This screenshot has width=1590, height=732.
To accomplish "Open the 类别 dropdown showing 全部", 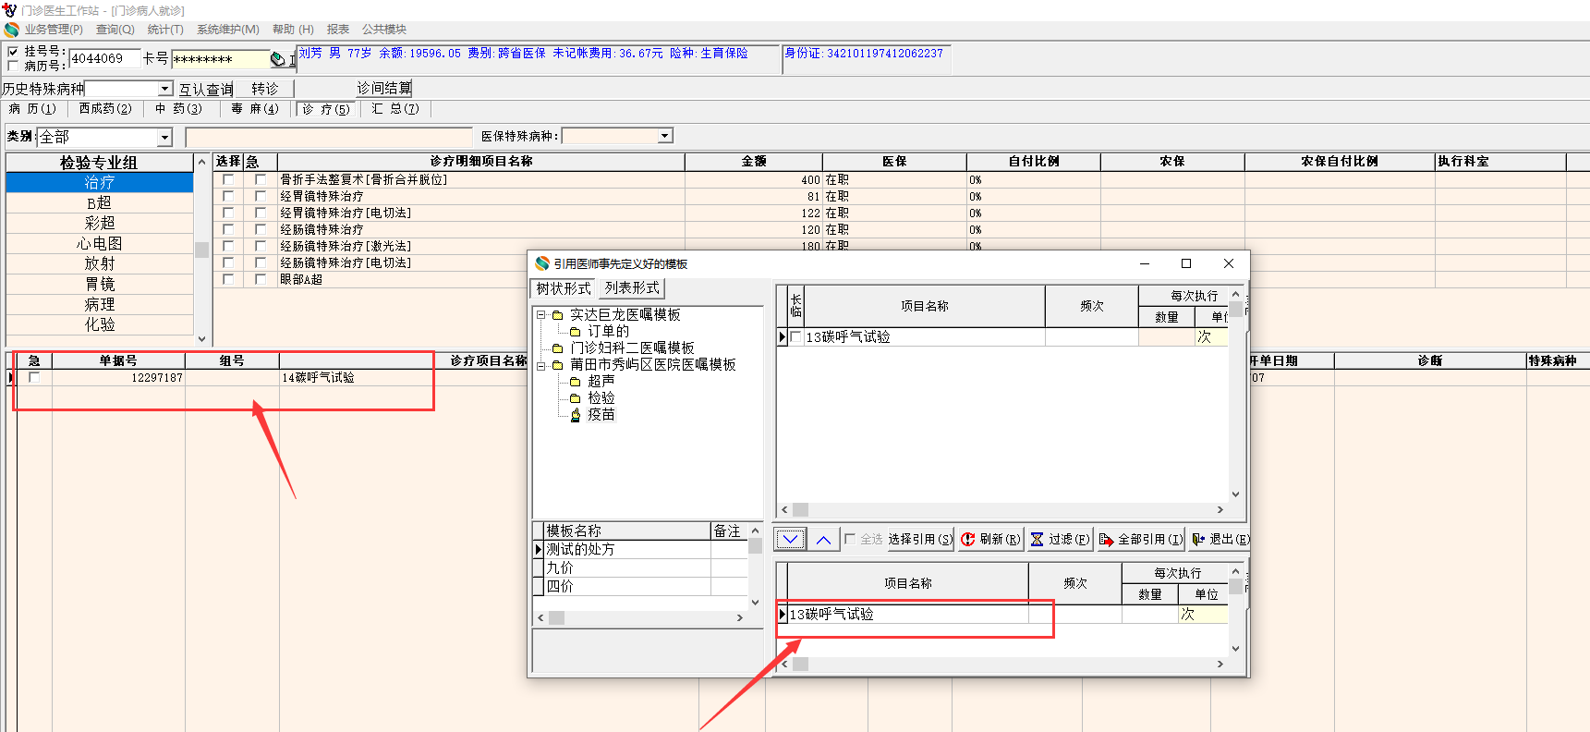I will coord(164,137).
